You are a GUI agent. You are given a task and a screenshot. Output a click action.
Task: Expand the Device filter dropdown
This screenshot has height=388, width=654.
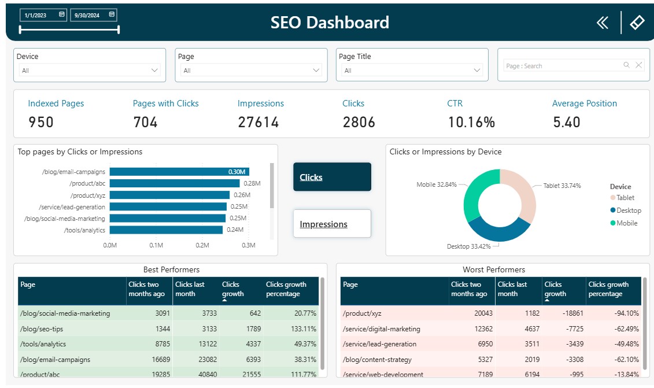[90, 70]
